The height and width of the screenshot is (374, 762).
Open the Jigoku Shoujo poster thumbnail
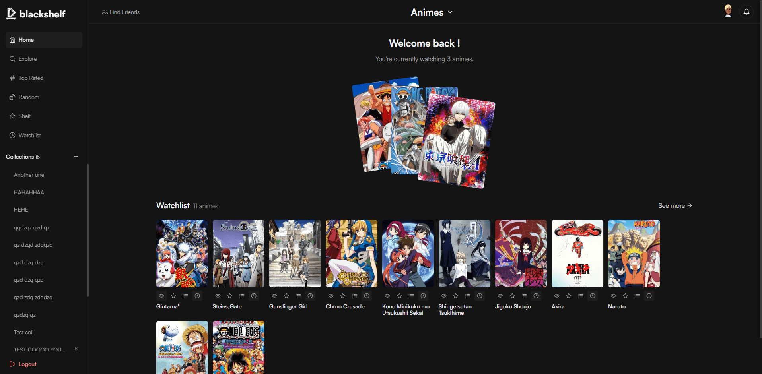click(521, 254)
